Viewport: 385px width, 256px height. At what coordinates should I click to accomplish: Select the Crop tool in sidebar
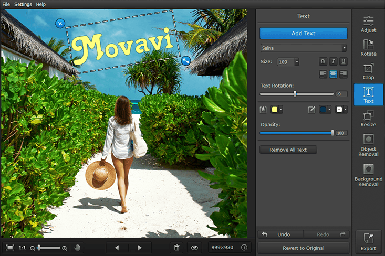(x=368, y=71)
